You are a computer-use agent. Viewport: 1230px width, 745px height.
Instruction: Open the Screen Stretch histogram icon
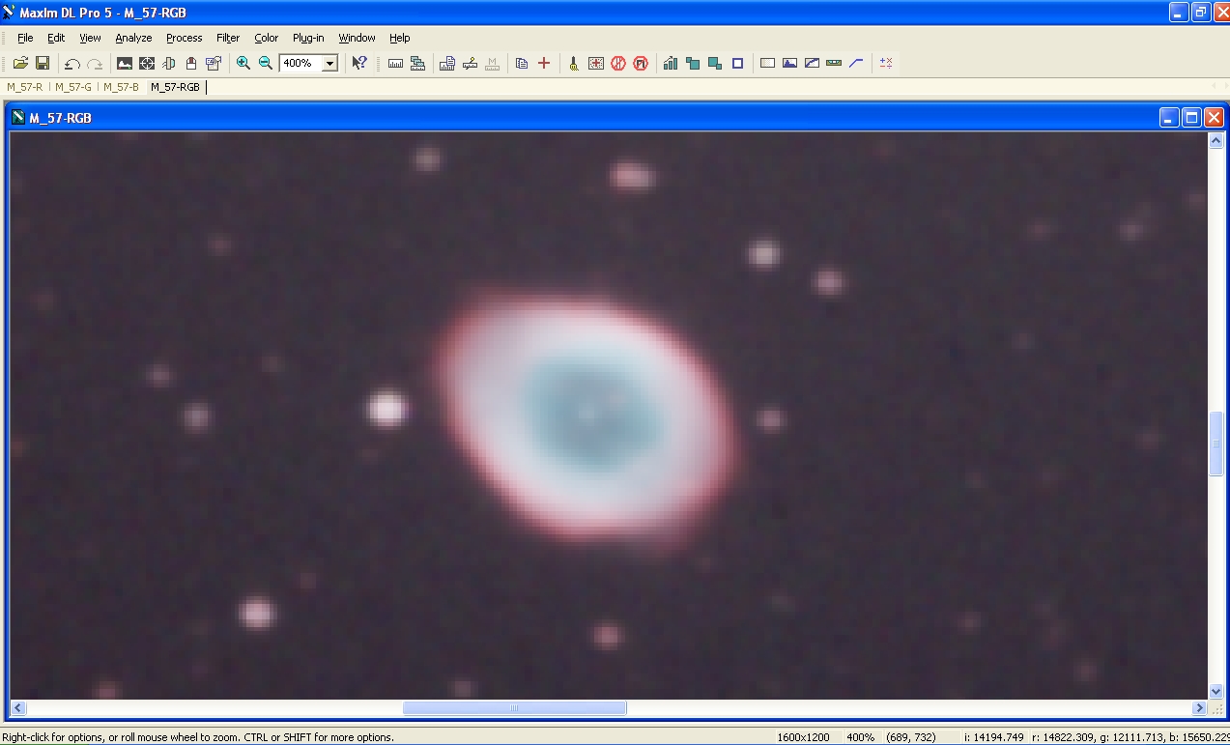671,63
